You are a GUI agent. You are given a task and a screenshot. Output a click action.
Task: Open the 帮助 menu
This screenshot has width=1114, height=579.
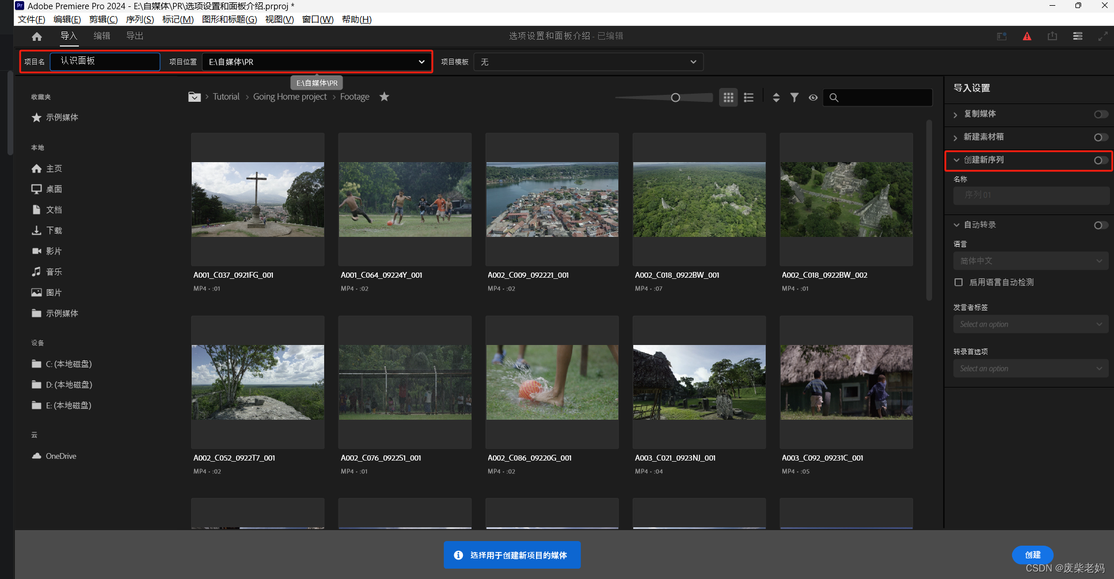pyautogui.click(x=357, y=20)
